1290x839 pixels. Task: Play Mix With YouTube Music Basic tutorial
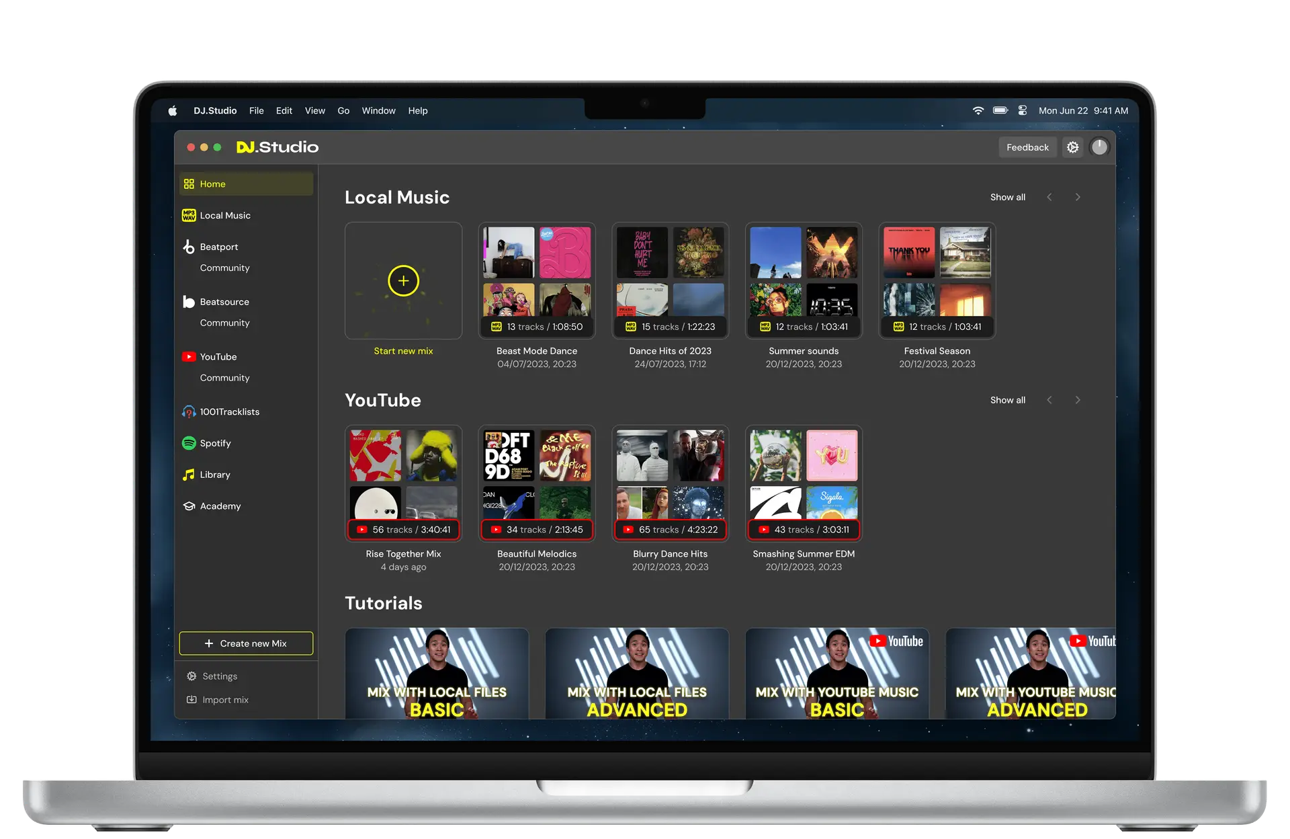[x=837, y=674]
